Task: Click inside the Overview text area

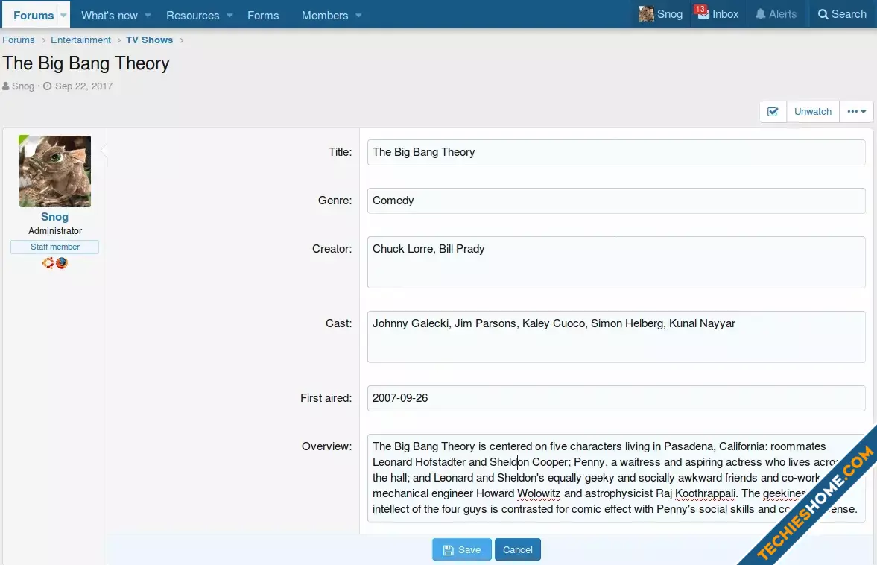Action: pyautogui.click(x=616, y=478)
